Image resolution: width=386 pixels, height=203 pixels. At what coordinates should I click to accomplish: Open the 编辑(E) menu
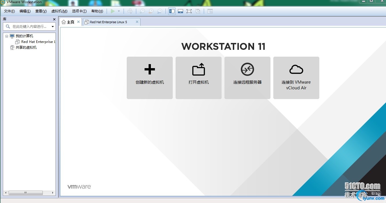click(x=25, y=11)
